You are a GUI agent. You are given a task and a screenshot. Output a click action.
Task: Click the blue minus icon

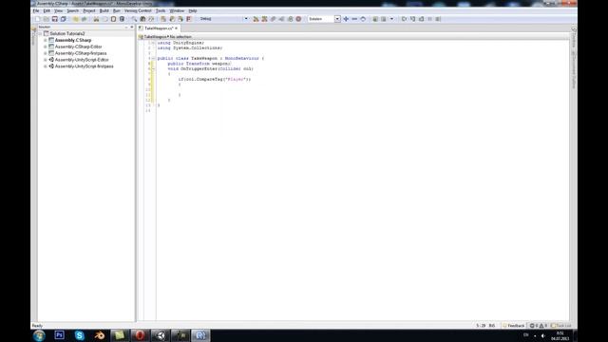354,19
